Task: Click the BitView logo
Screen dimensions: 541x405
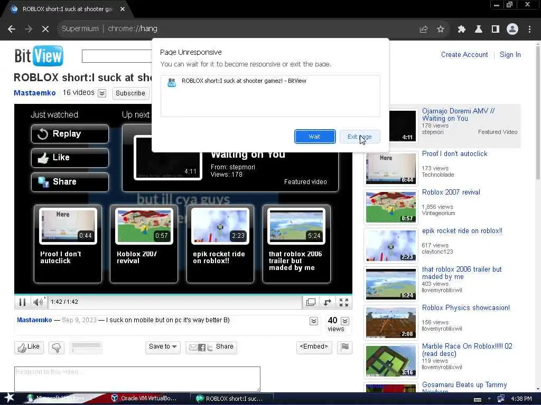Action: (x=39, y=56)
